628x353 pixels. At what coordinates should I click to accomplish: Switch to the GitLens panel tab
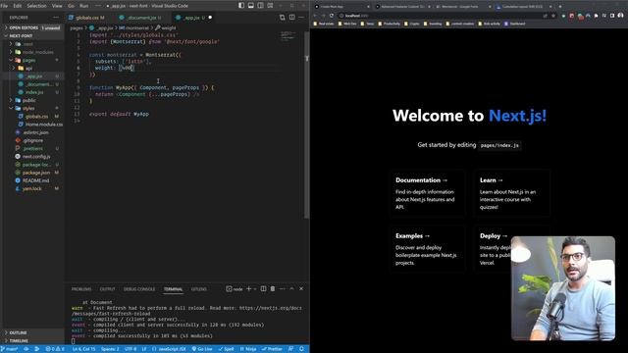[x=198, y=289]
